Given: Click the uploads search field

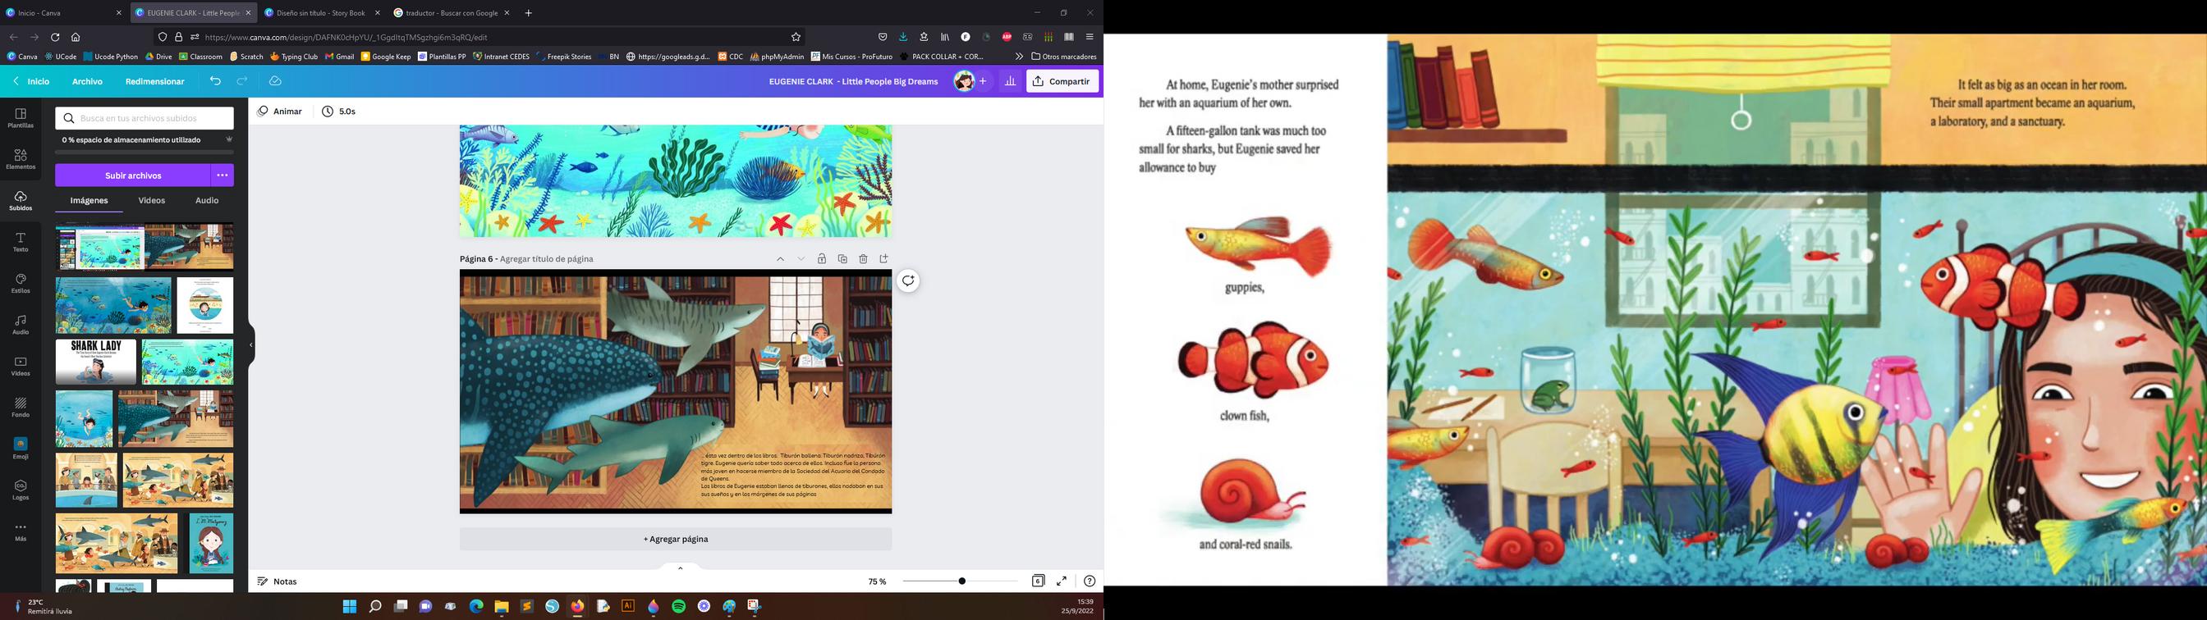Looking at the screenshot, I should pyautogui.click(x=145, y=118).
